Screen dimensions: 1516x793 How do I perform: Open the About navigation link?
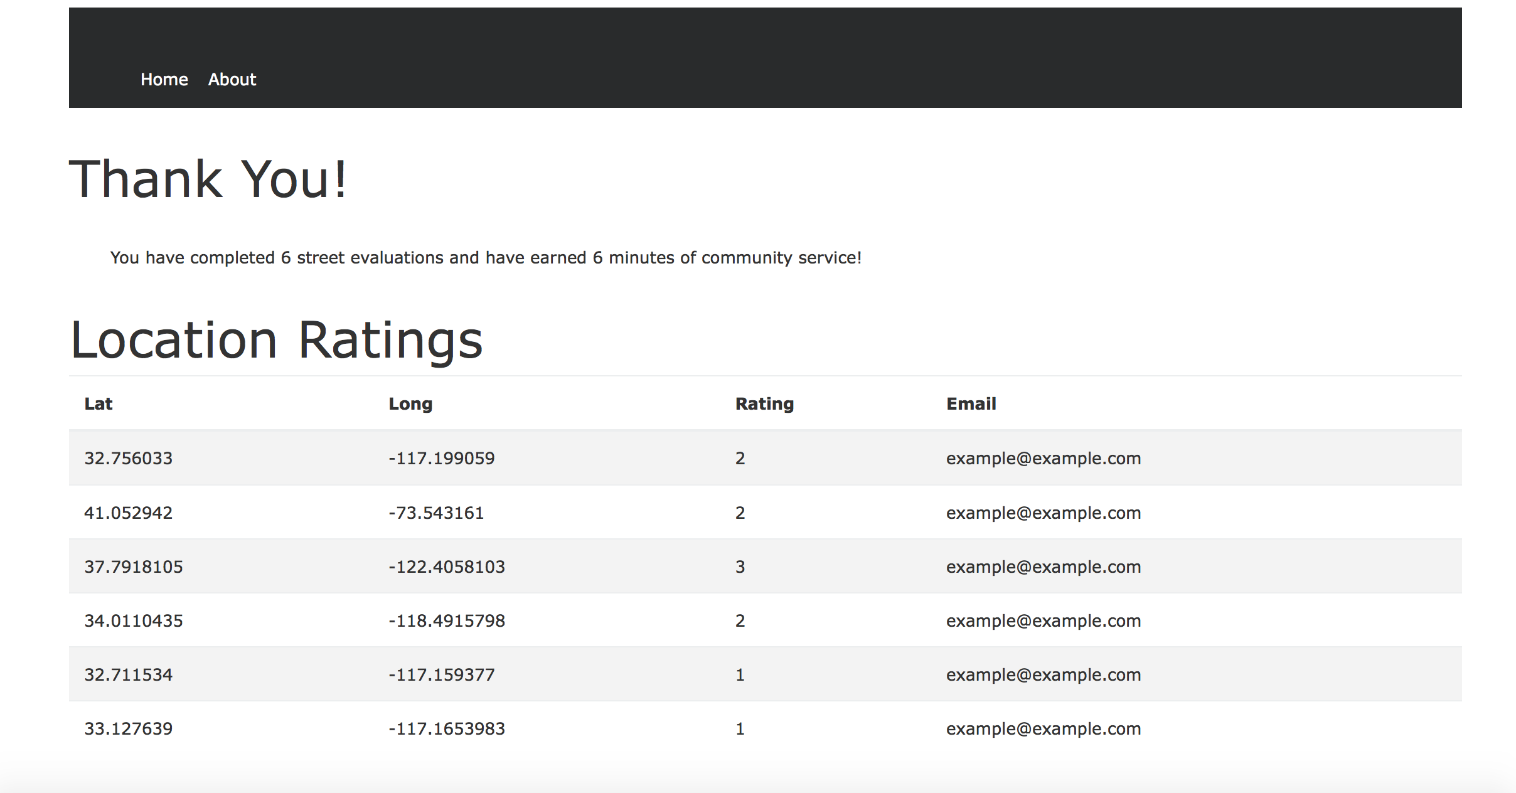click(x=232, y=80)
